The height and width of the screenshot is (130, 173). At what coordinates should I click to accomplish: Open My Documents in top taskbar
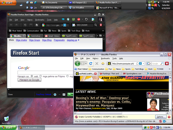(54, 2)
